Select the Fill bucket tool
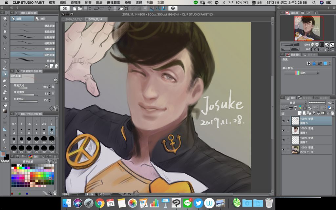This screenshot has width=336, height=210. (5, 105)
